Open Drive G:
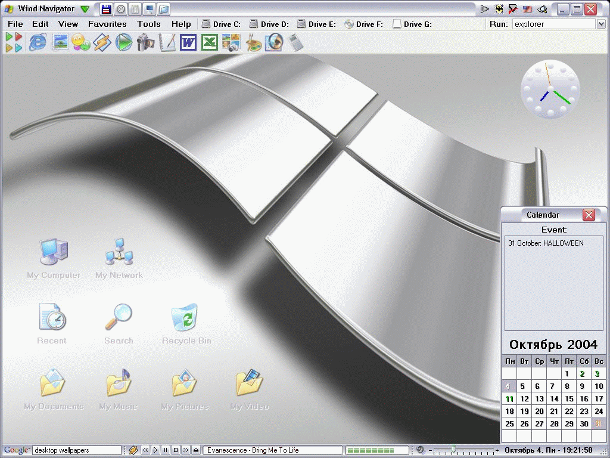 [412, 24]
